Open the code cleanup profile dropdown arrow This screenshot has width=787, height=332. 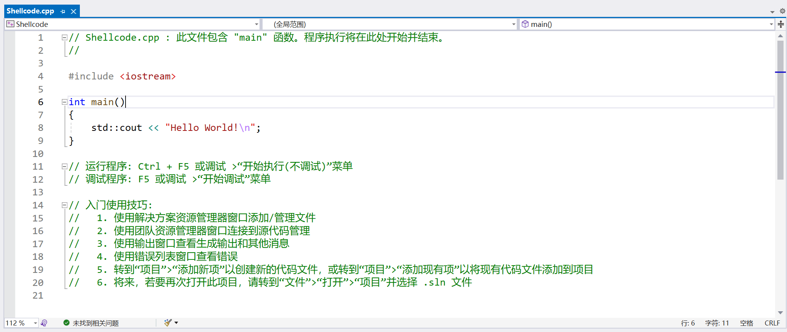(176, 323)
